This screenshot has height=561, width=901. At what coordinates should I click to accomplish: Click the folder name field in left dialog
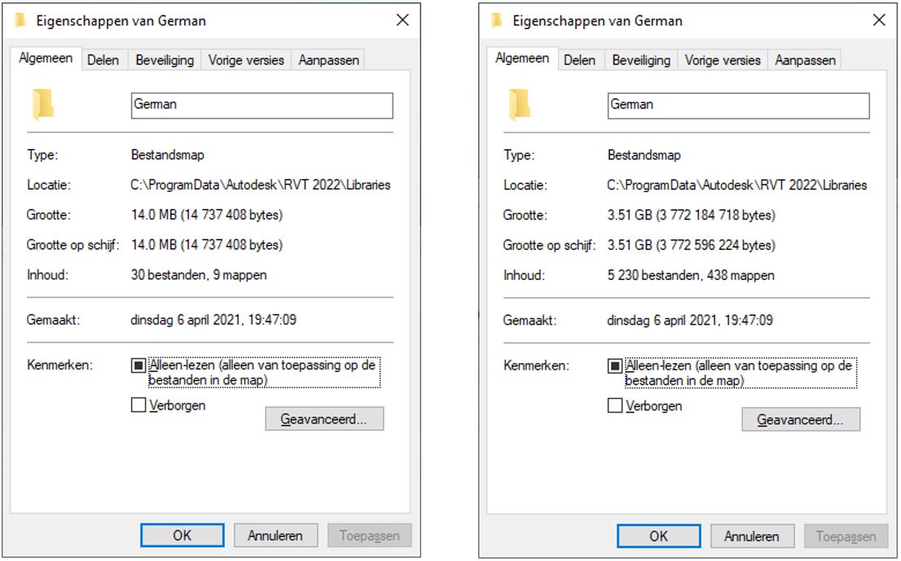pyautogui.click(x=262, y=106)
